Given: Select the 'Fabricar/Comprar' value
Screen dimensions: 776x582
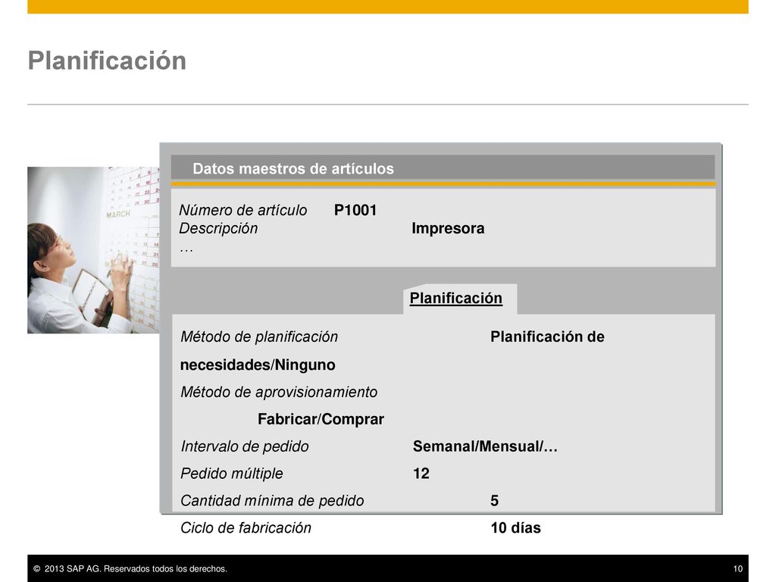Looking at the screenshot, I should click(321, 419).
